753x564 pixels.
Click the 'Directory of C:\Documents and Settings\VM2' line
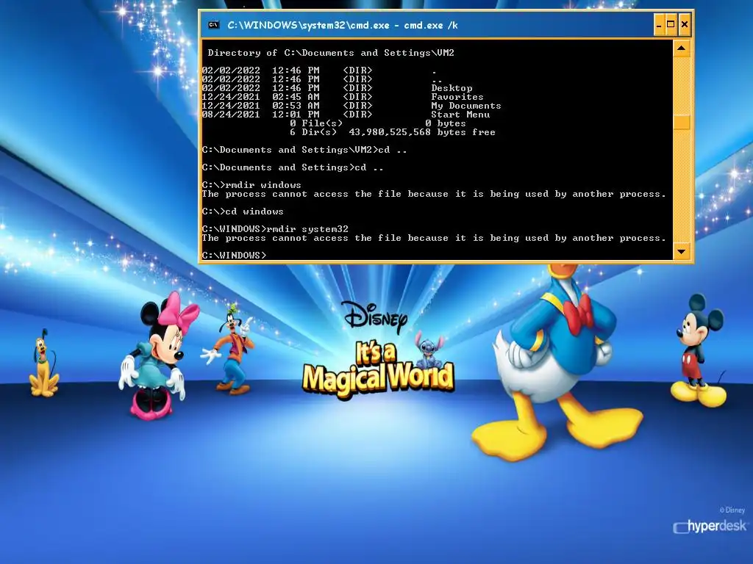pyautogui.click(x=331, y=53)
